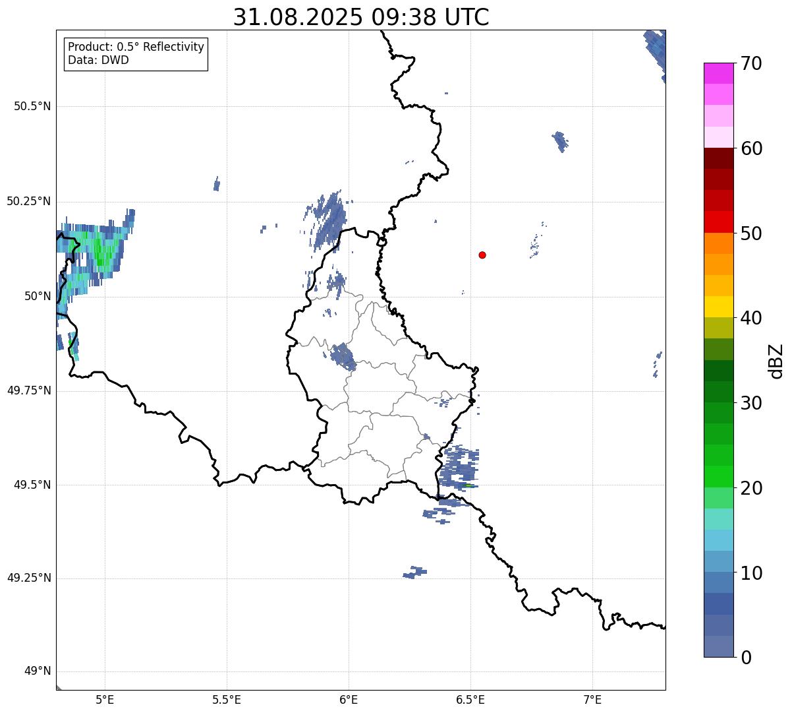Click the 'Product: 0.5° Reflectivity' label
The image size is (792, 713).
[136, 47]
